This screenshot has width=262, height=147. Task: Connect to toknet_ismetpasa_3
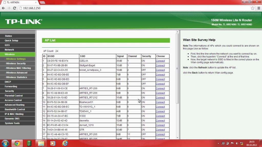[160, 70]
